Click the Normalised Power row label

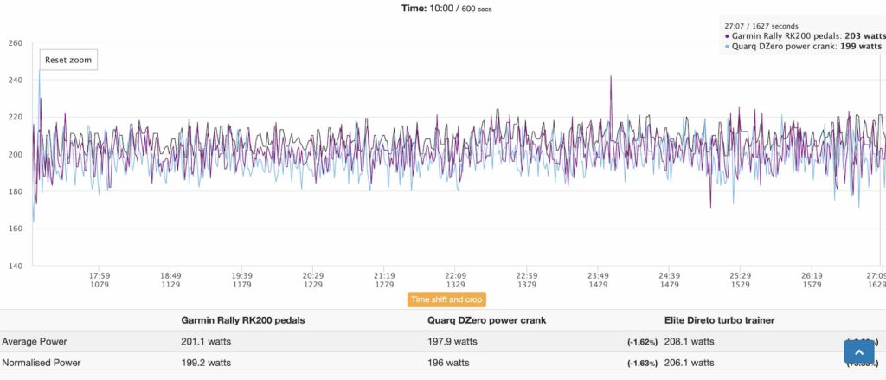pos(42,363)
